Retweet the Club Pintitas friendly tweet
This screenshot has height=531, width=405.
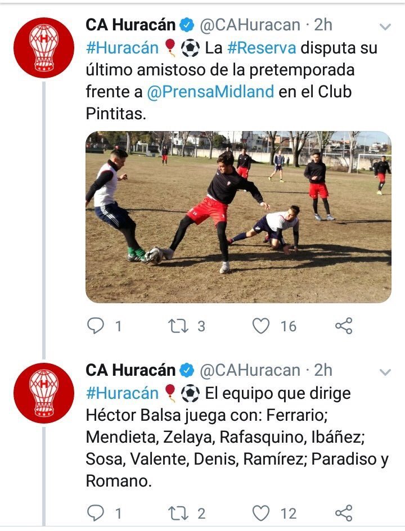click(178, 326)
